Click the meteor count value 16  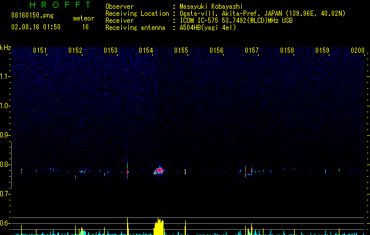tap(85, 27)
